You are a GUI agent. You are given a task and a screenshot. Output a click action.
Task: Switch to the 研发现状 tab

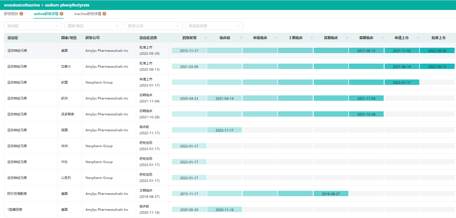(11, 14)
